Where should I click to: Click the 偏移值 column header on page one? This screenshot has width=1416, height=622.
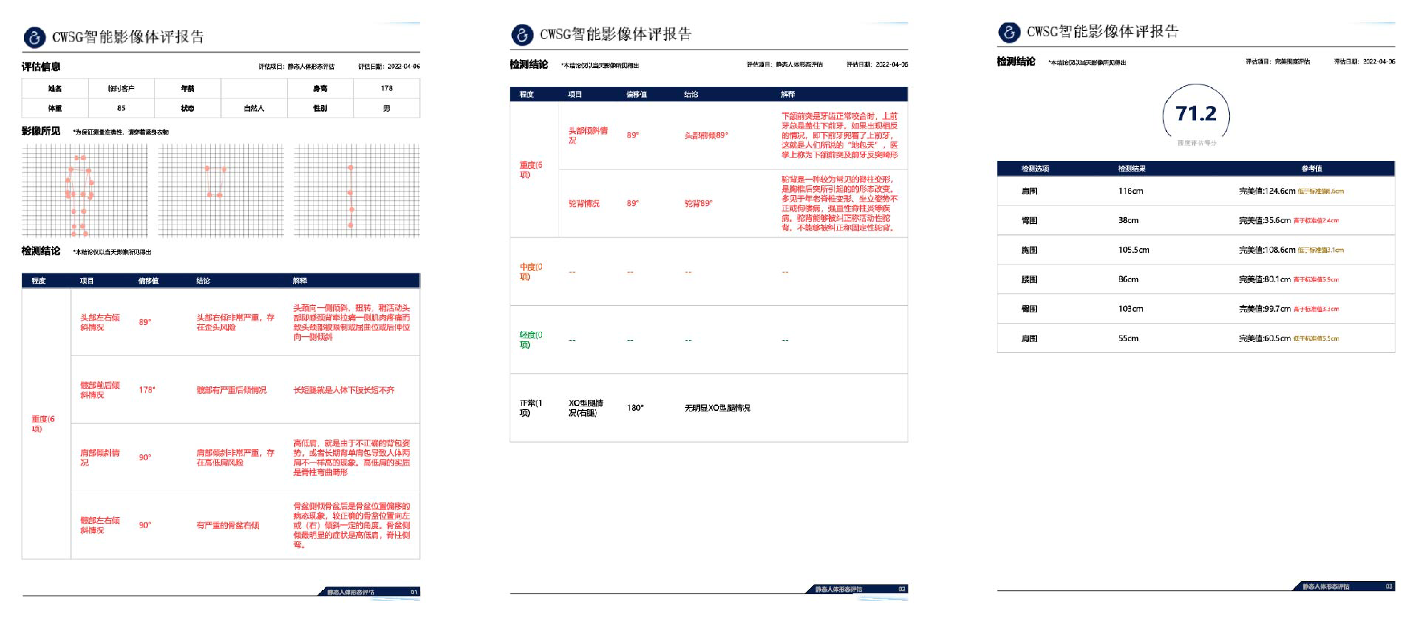(x=148, y=280)
